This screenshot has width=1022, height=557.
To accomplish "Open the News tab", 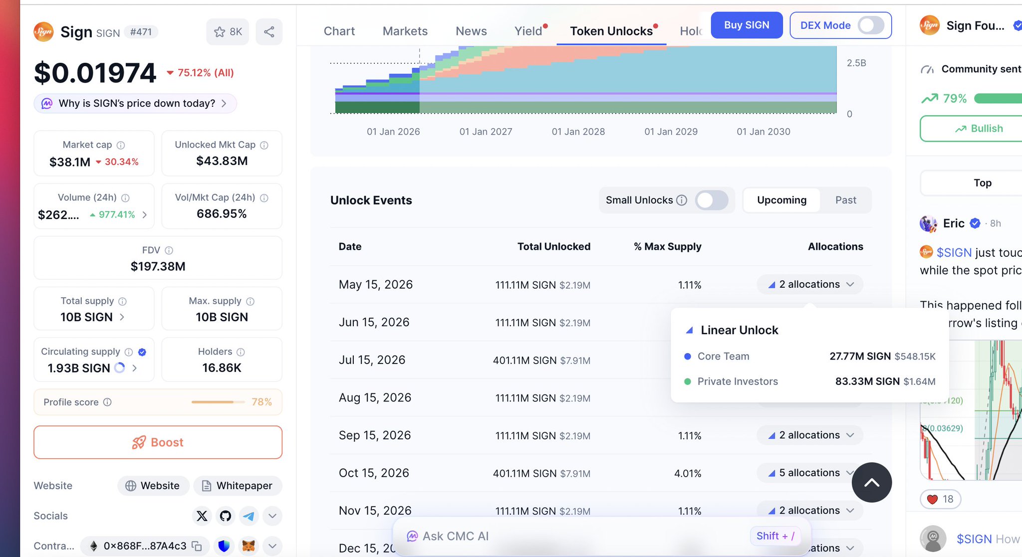I will [x=471, y=31].
